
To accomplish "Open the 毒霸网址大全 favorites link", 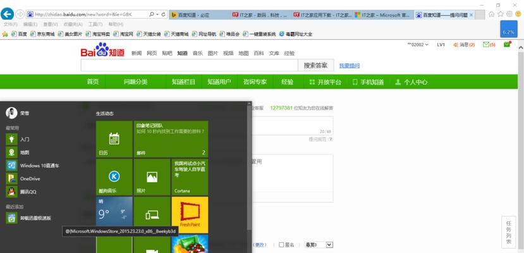I will [x=296, y=34].
